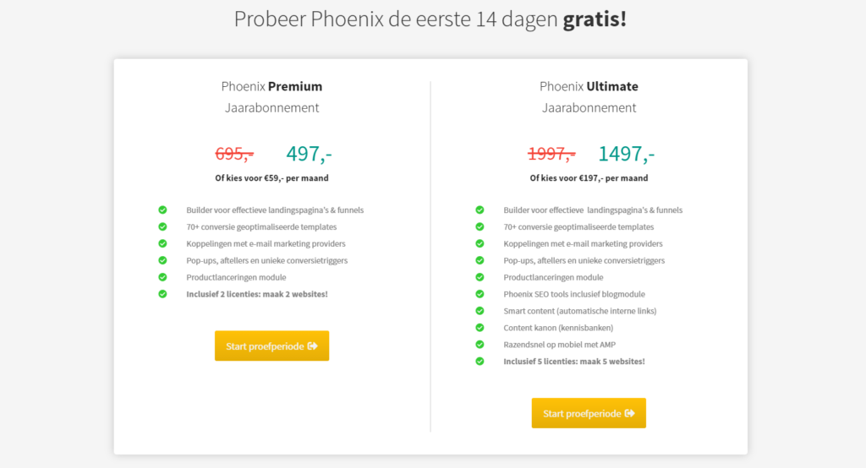This screenshot has height=468, width=866.
Task: Click the check beside Phoenix SEO tools inclusief blogmodule
Action: [480, 294]
